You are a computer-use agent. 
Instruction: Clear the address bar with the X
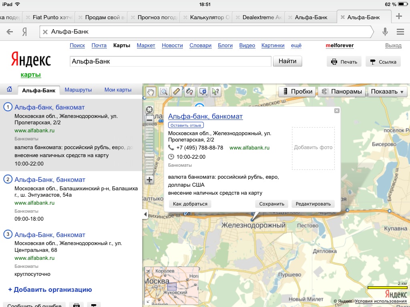tap(45, 32)
